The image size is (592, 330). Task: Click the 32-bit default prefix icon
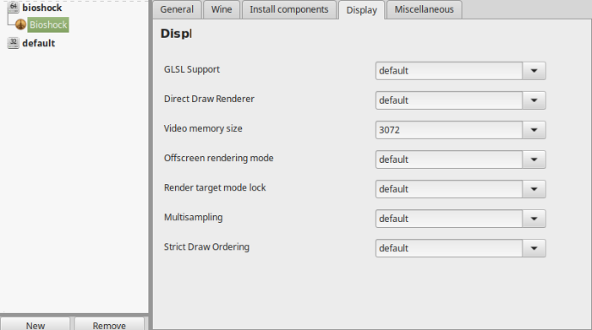(x=14, y=42)
